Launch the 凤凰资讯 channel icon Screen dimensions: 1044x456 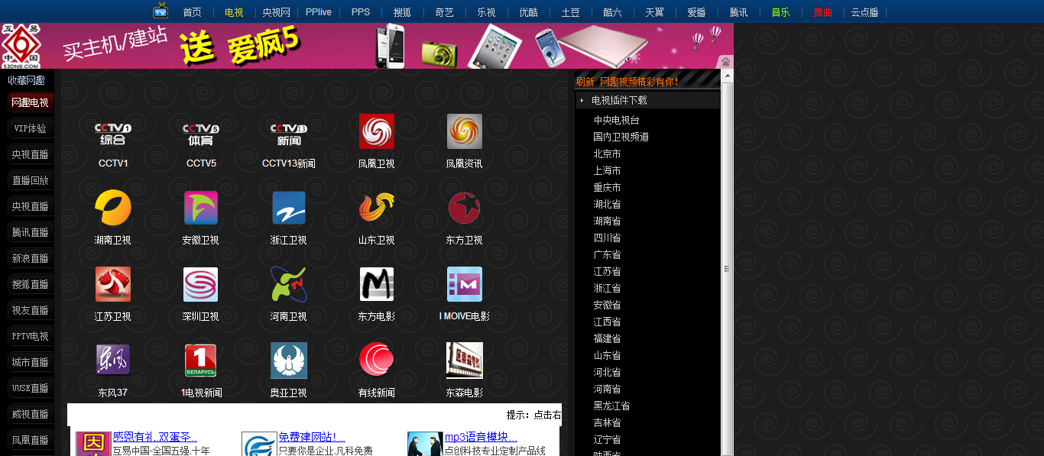pos(465,131)
